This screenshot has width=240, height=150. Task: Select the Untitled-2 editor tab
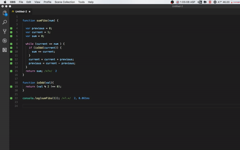[x=21, y=12]
